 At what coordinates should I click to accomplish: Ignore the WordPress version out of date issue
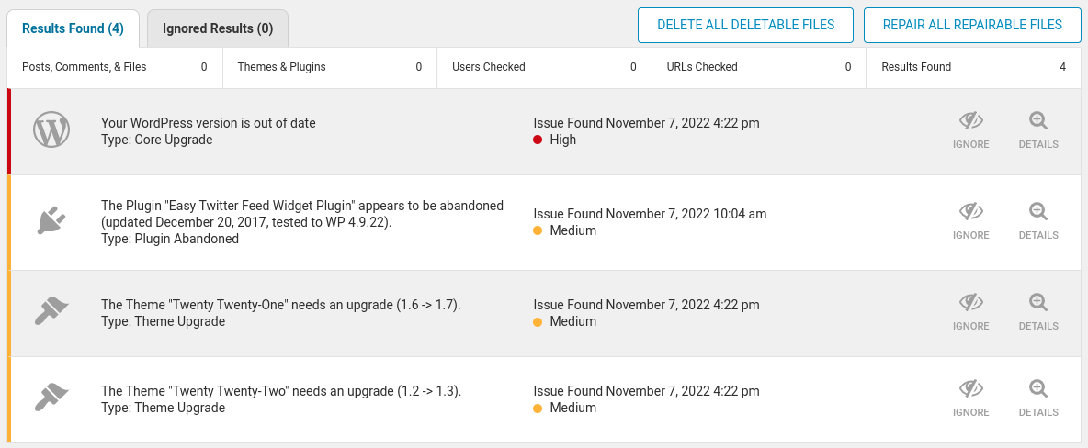point(971,130)
